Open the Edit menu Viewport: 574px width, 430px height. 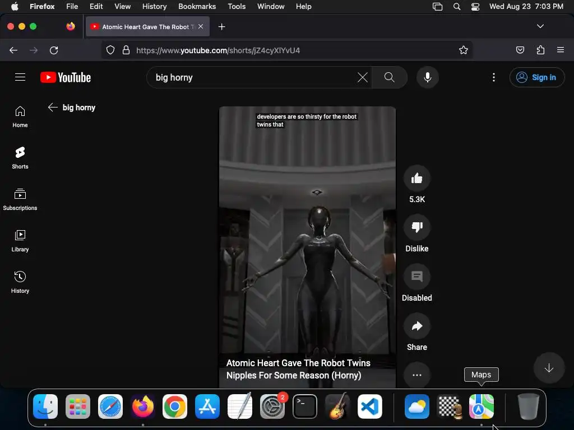96,6
